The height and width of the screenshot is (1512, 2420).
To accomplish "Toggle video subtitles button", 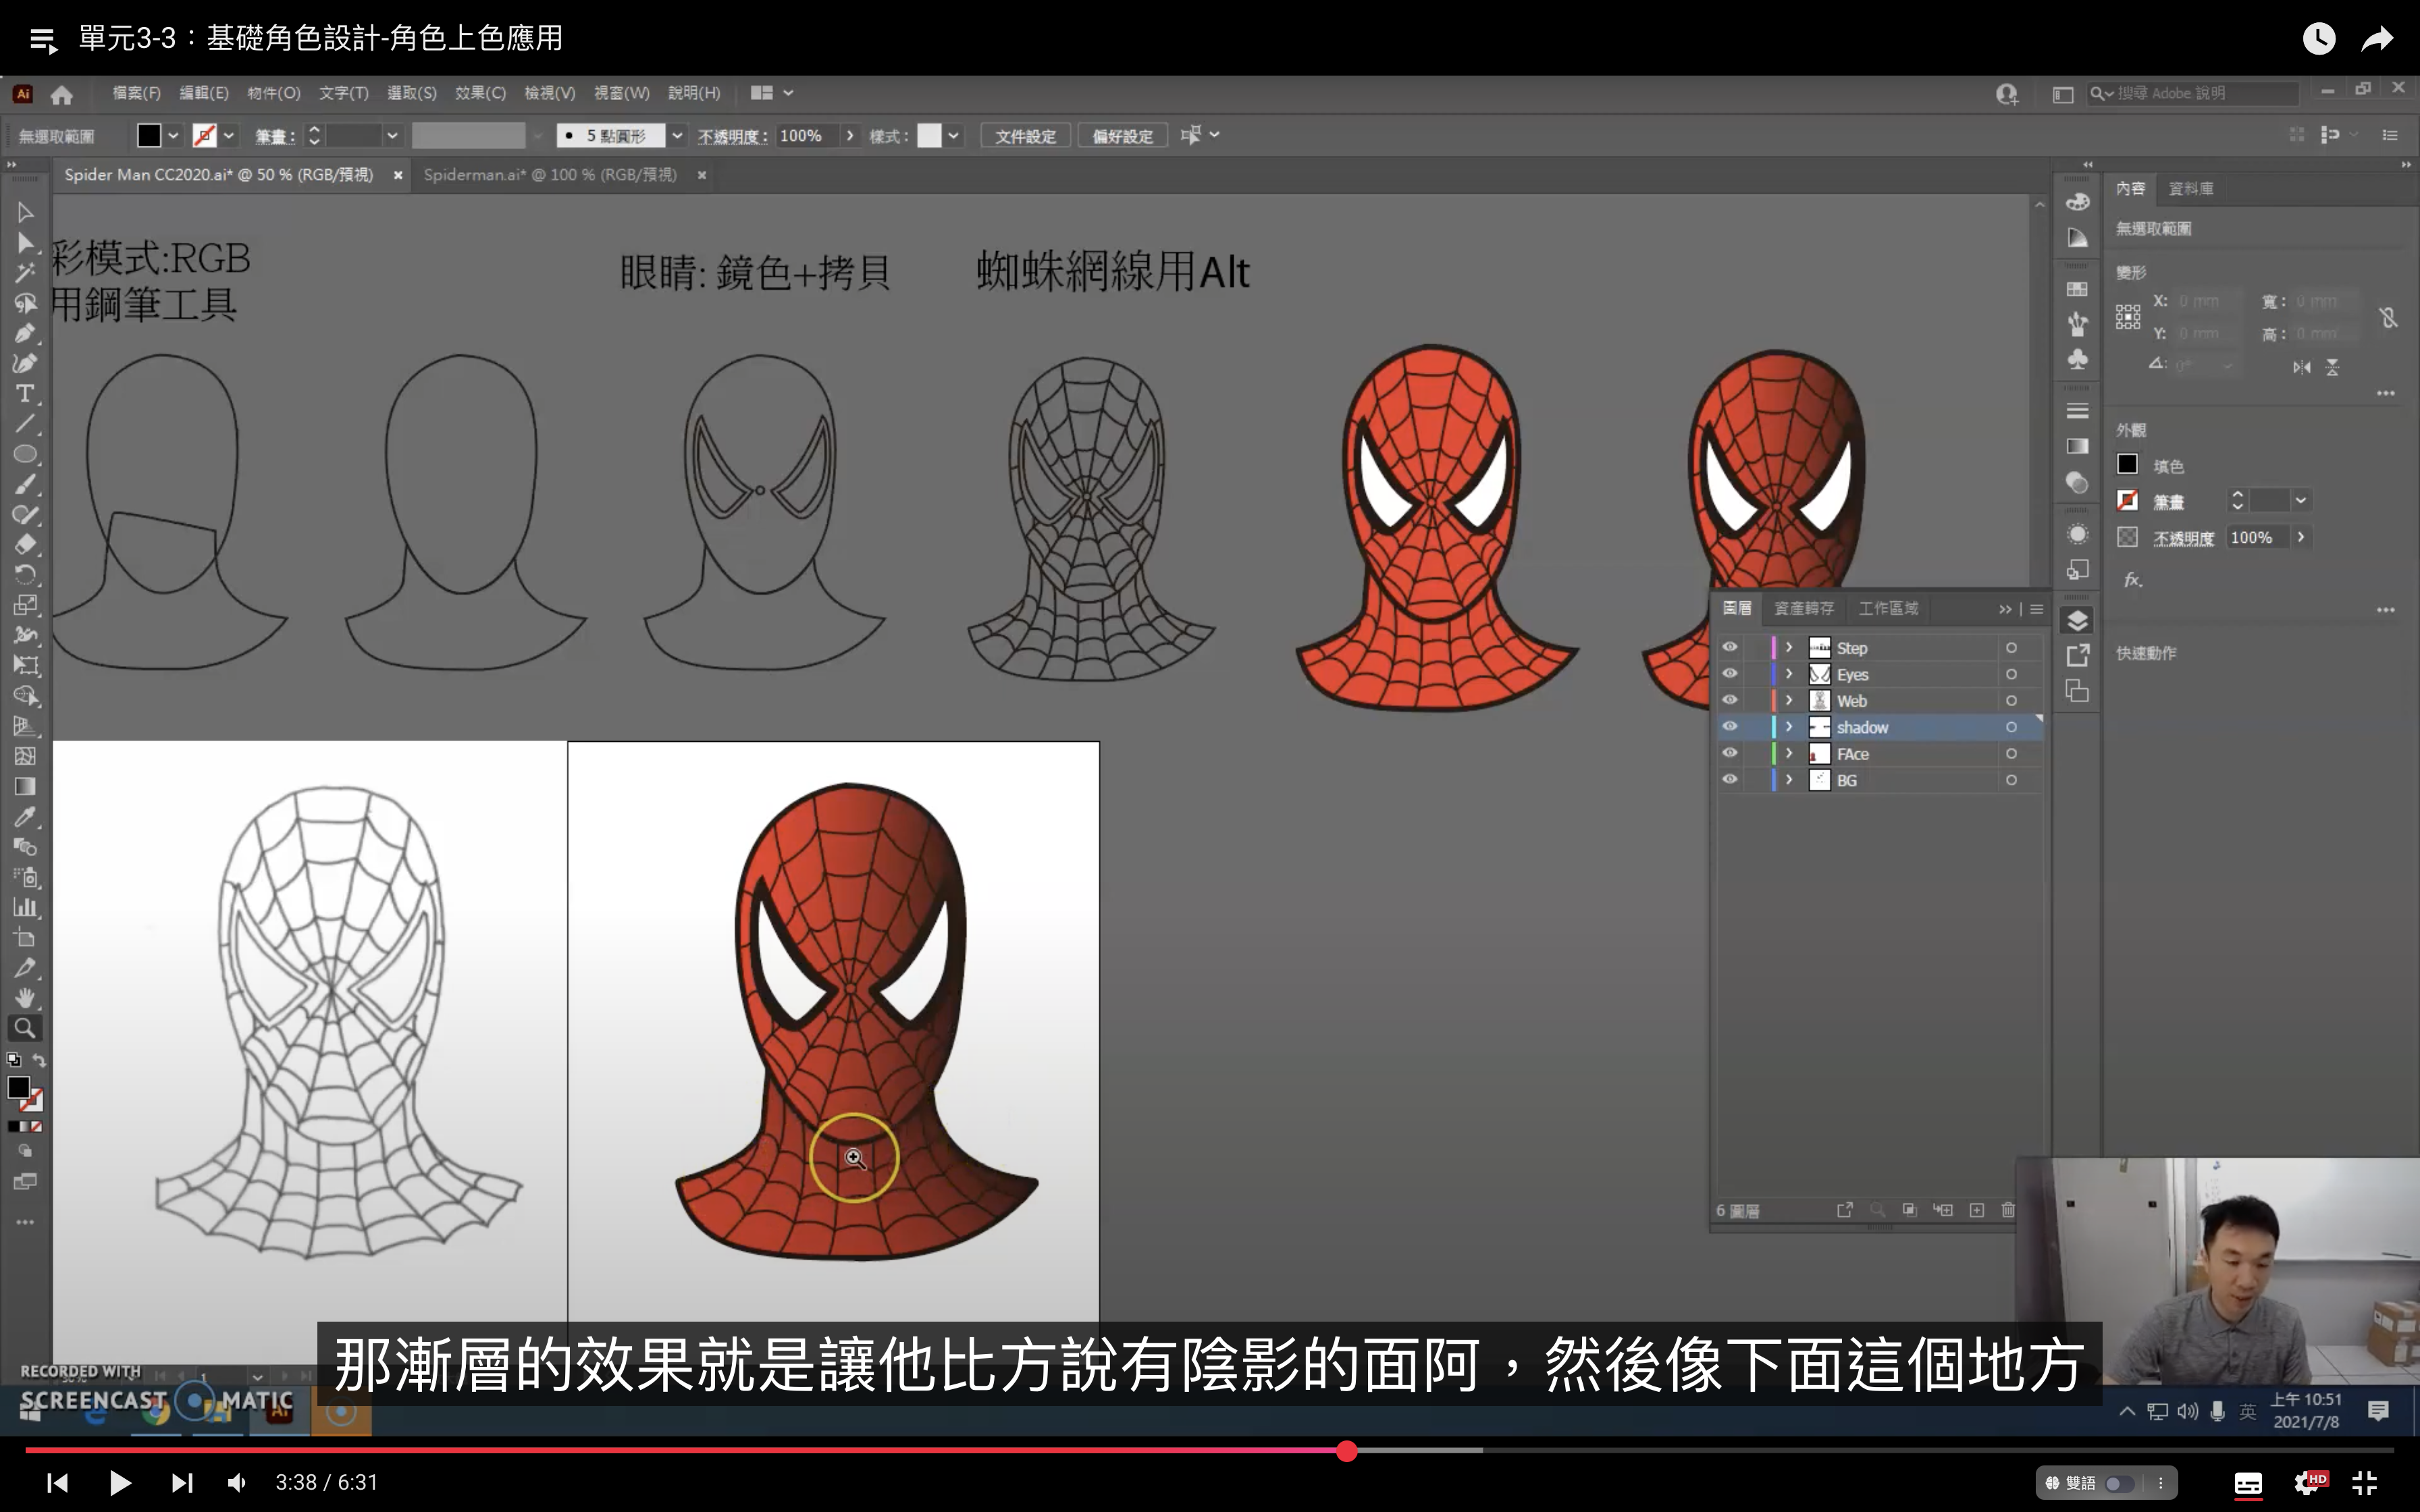I will (x=2248, y=1483).
